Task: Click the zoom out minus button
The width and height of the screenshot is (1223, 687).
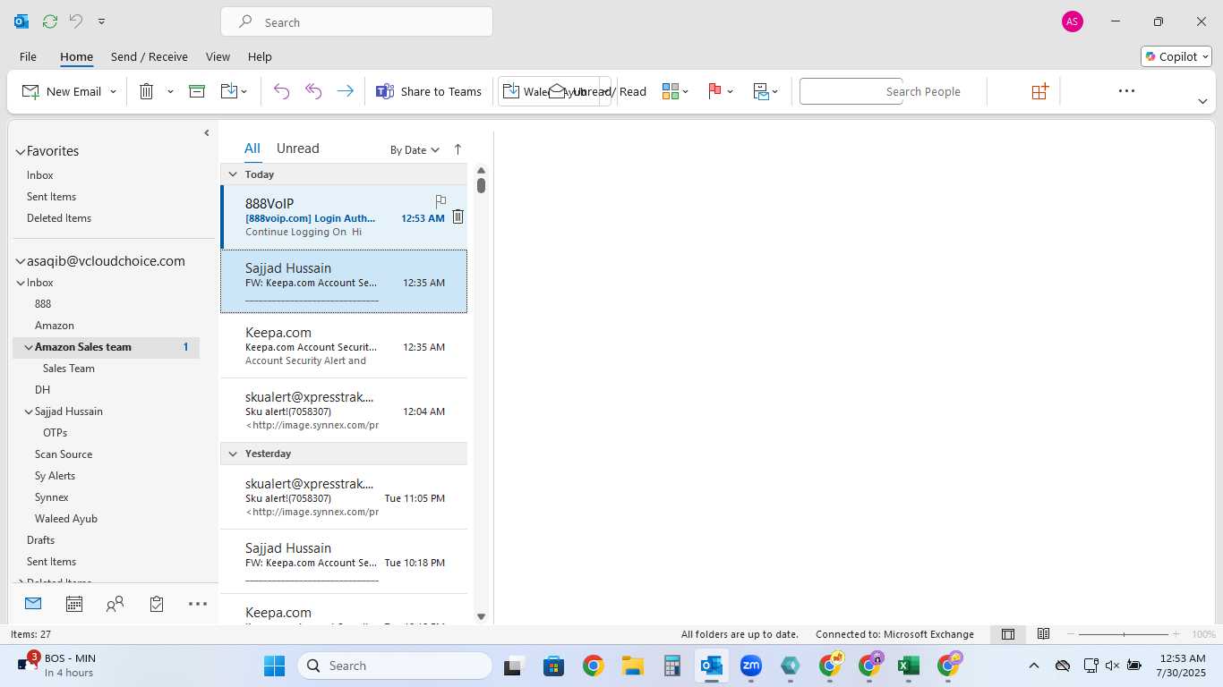Action: pos(1071,634)
